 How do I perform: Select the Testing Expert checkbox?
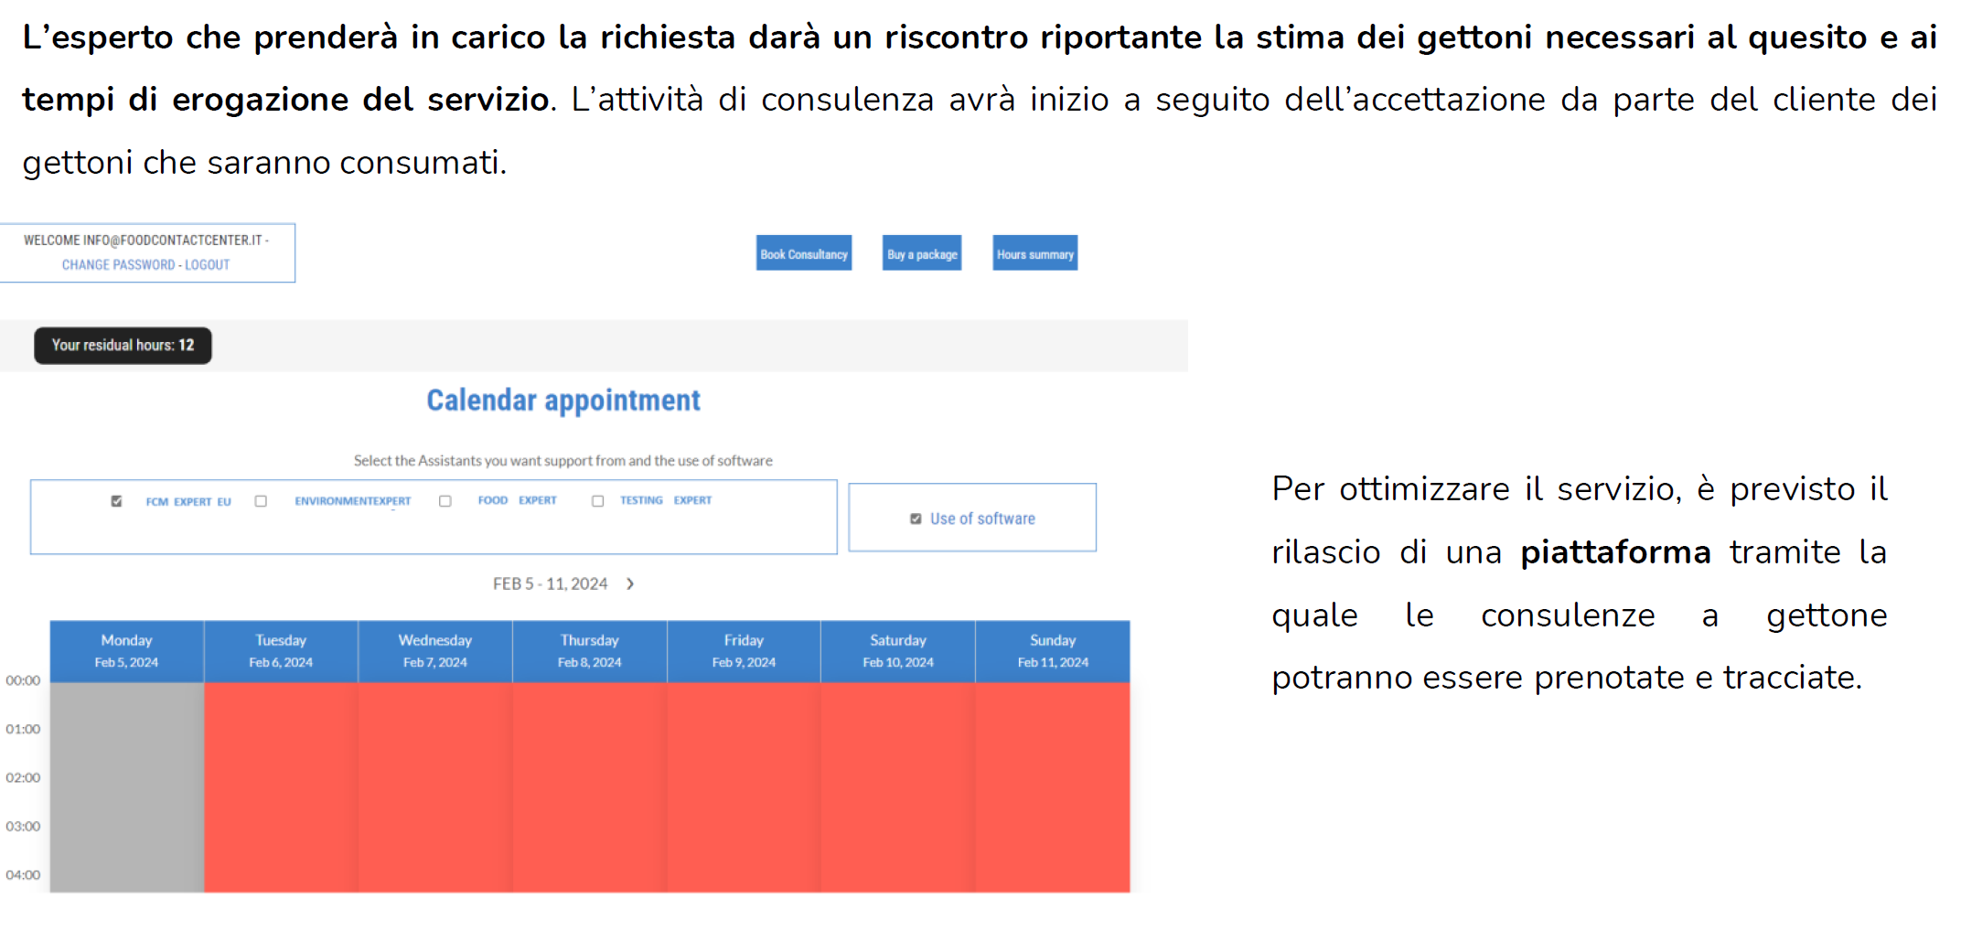point(597,501)
